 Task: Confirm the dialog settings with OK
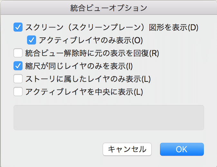click(182, 149)
